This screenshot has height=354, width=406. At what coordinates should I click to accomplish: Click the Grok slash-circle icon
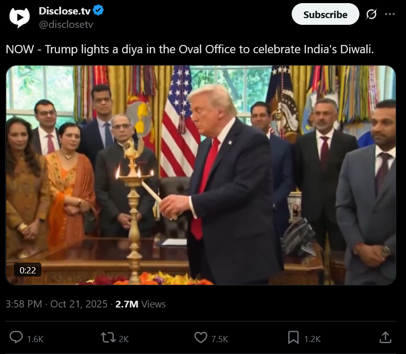click(371, 14)
